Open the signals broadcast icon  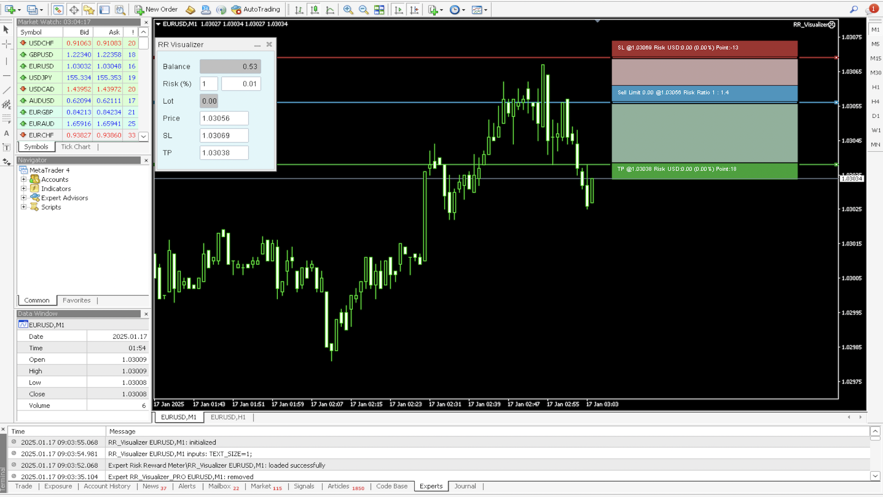[x=221, y=9]
